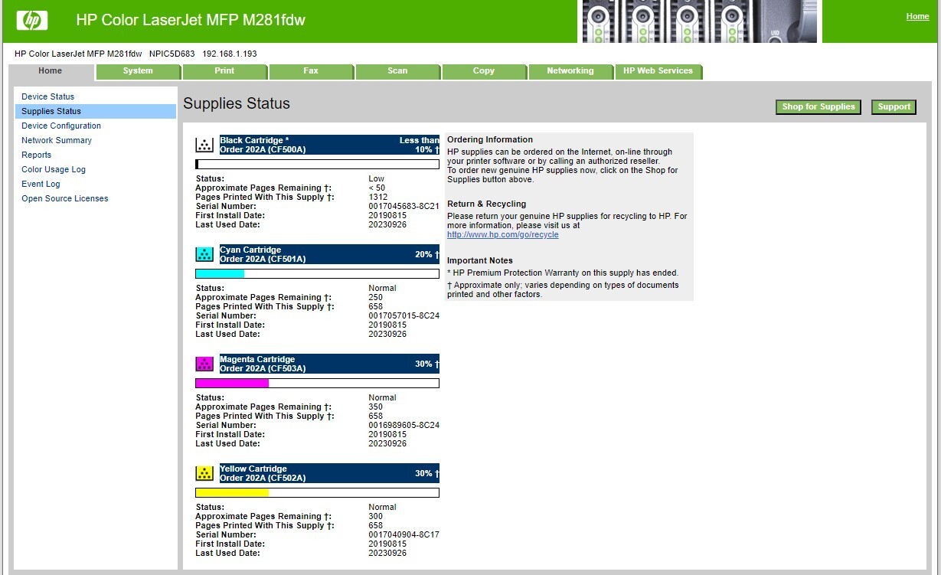The height and width of the screenshot is (575, 941).
Task: Click magenta serial number 0016989605-8C24
Action: click(404, 426)
